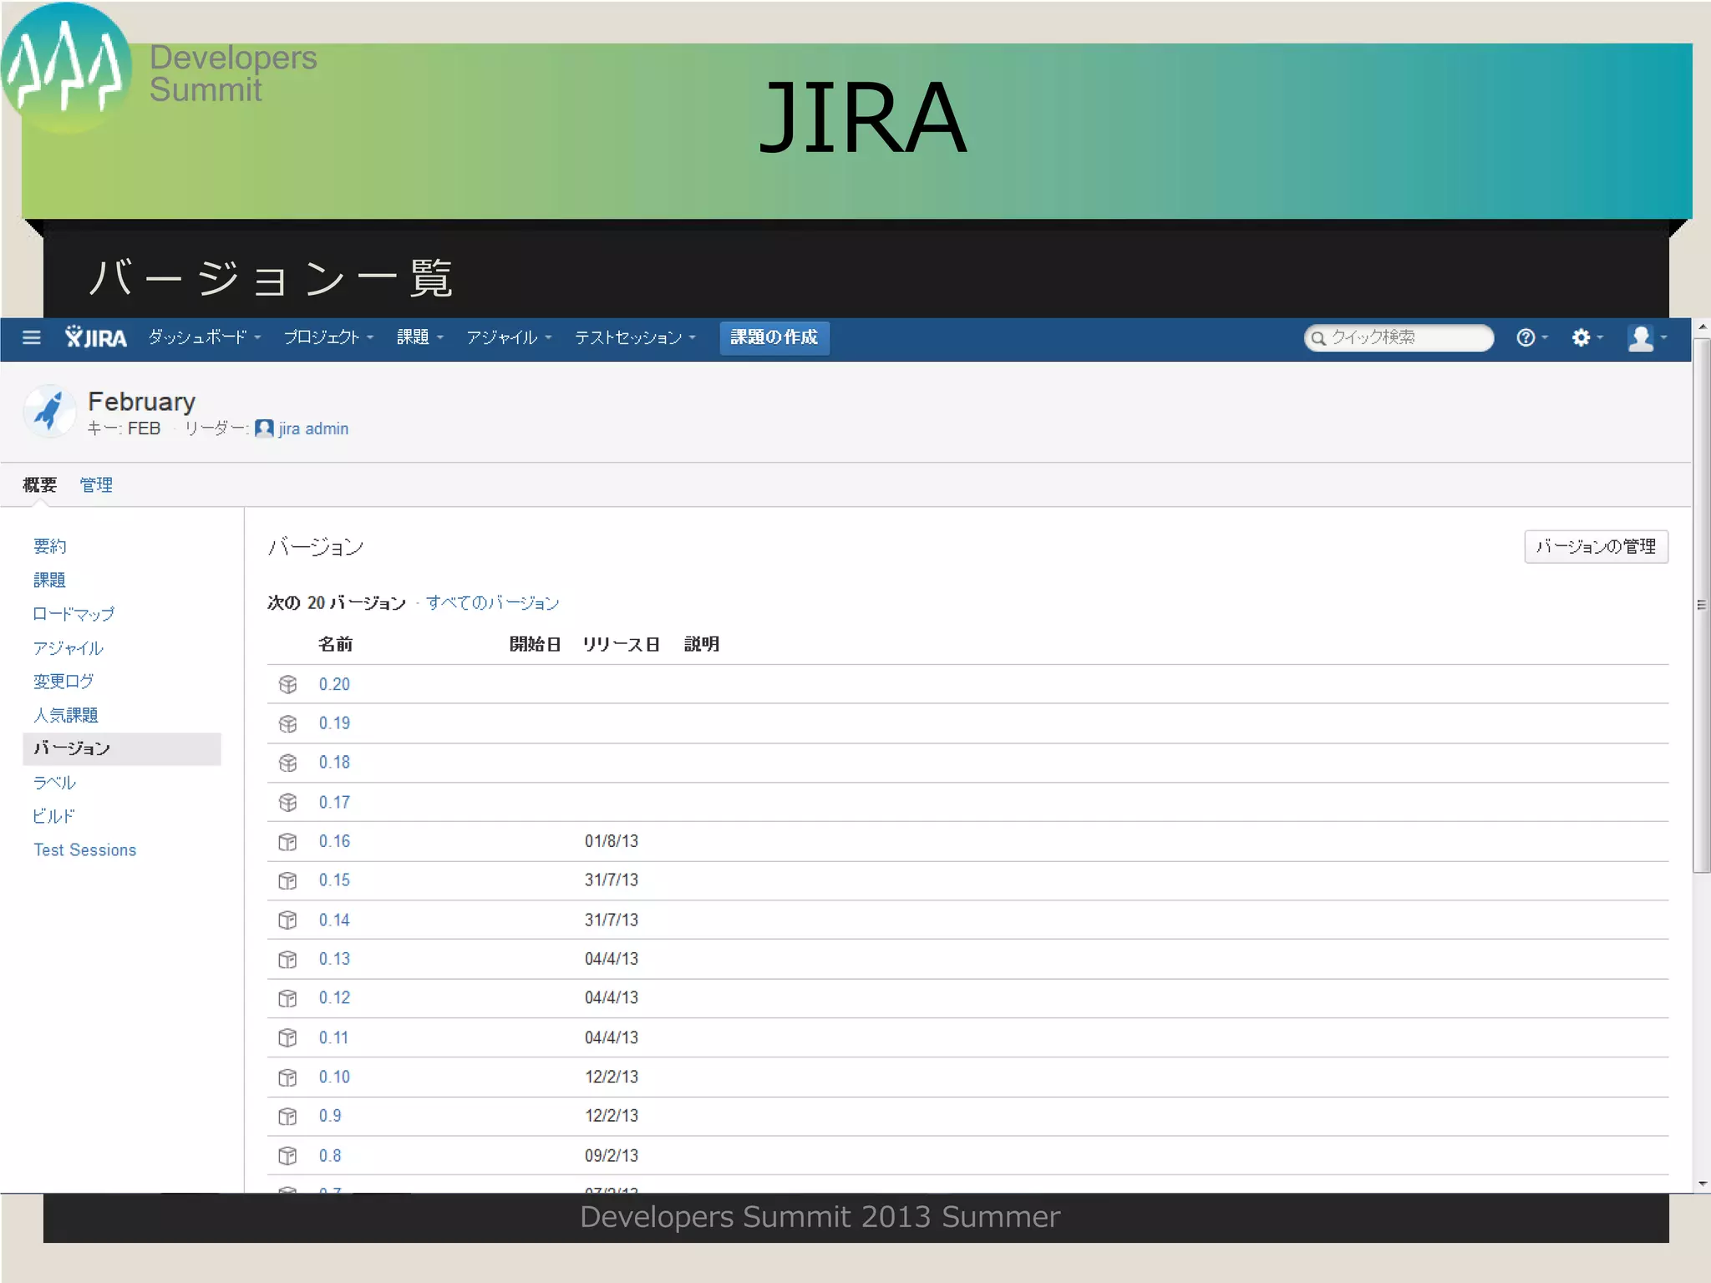Expand the ダッシュボード dropdown menu

[205, 337]
